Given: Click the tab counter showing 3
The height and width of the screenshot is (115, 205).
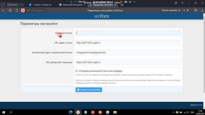Looking at the screenshot, I should pos(3,5).
